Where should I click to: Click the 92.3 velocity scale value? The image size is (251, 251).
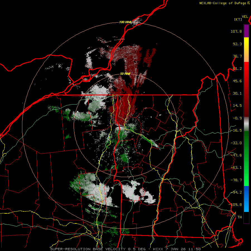point(237,44)
